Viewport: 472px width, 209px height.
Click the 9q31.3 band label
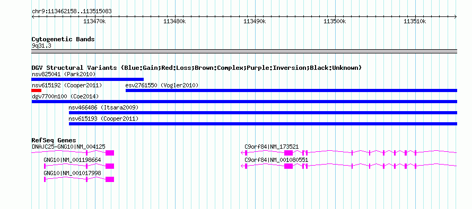41,46
